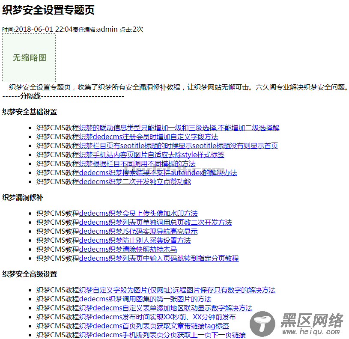This screenshot has width=349, height=339.
Task: Click the editor name admin
Action: [107, 29]
